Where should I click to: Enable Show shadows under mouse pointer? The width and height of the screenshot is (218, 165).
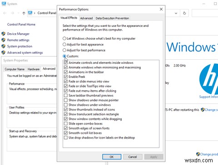pos(66,100)
